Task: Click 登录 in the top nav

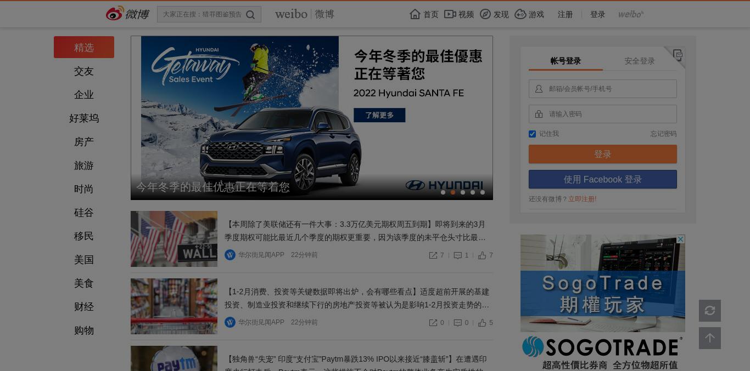Action: (597, 14)
